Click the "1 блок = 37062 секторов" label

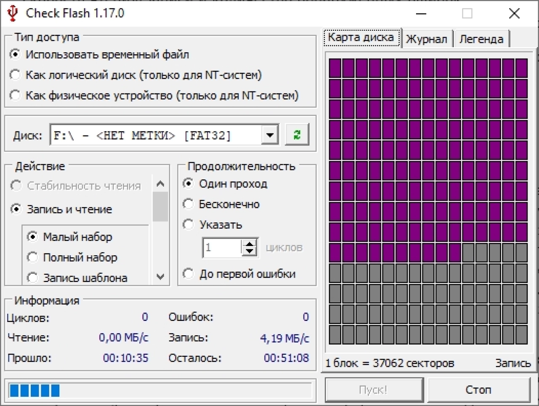coord(390,363)
